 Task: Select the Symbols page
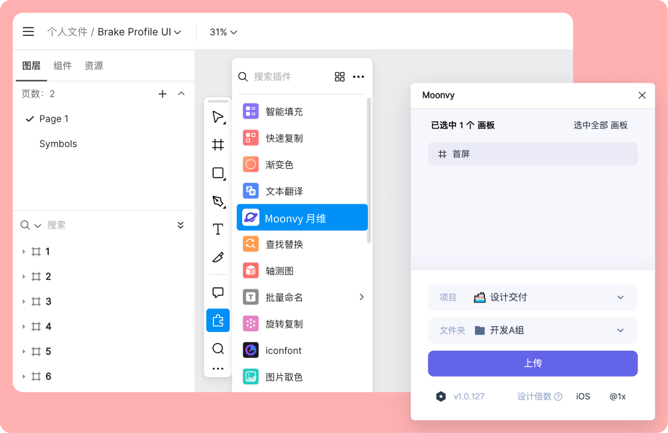coord(58,144)
